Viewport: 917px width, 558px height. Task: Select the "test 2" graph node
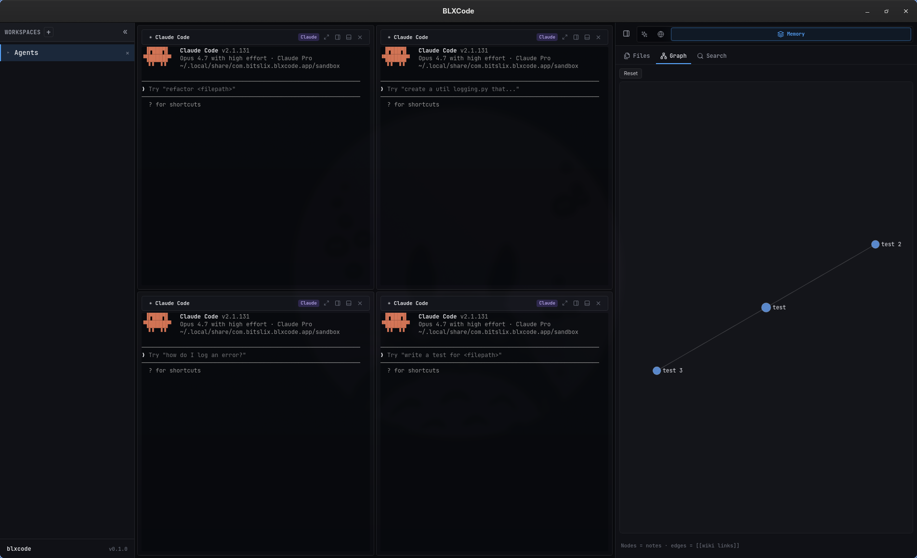pos(875,244)
